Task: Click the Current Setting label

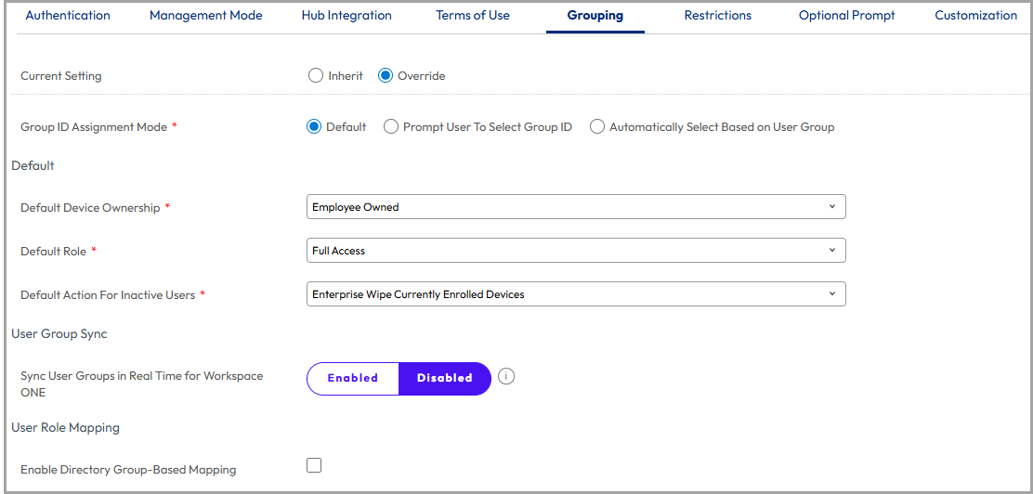Action: [61, 76]
